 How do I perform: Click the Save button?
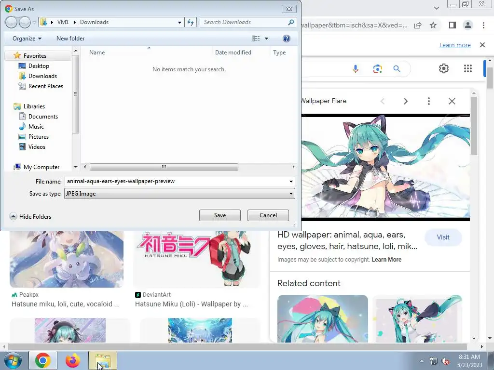click(x=220, y=215)
